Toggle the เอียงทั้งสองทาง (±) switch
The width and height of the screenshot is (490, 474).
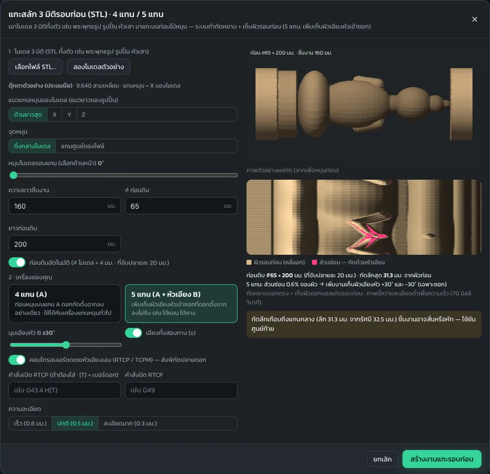[133, 333]
